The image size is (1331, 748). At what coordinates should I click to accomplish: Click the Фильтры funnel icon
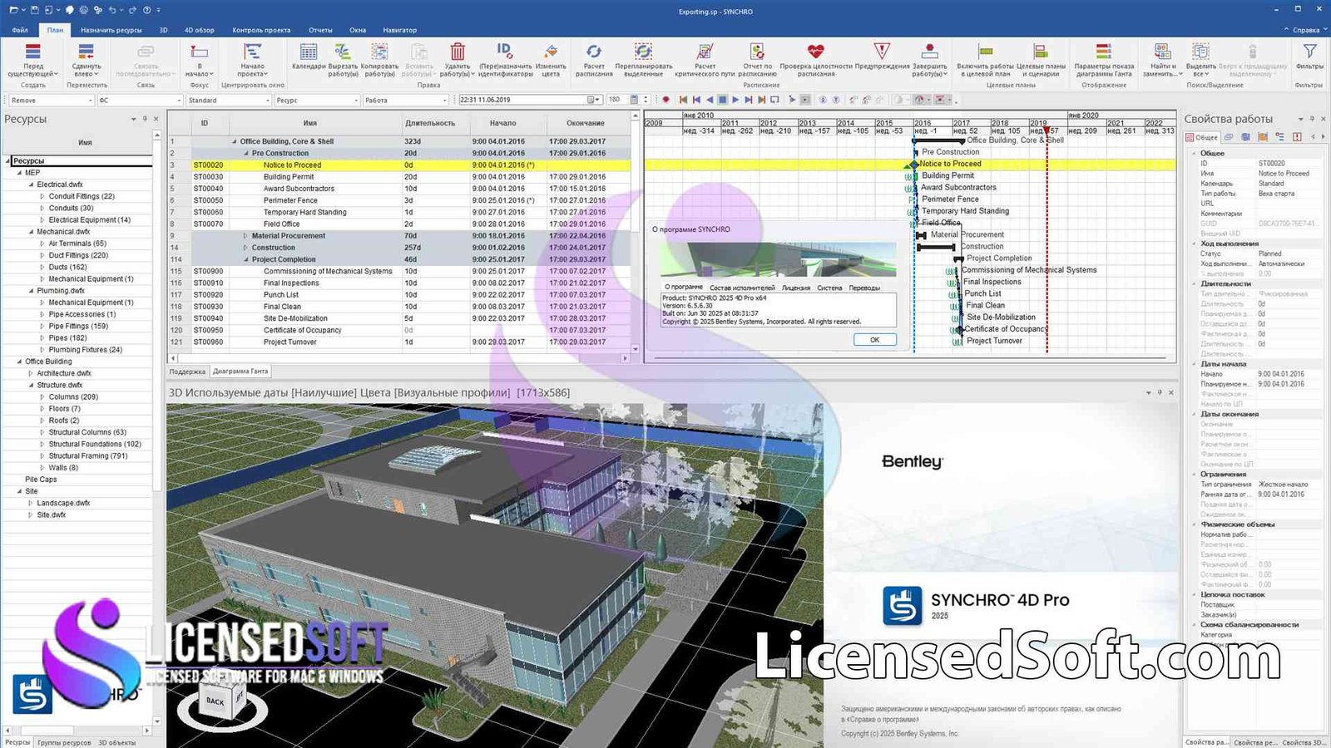click(x=1309, y=52)
